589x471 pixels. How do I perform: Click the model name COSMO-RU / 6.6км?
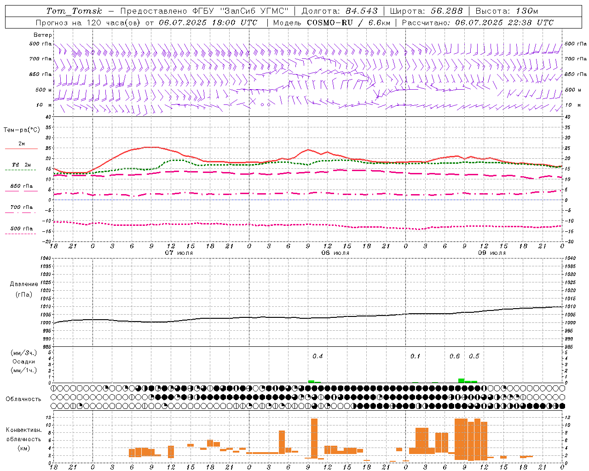click(348, 23)
